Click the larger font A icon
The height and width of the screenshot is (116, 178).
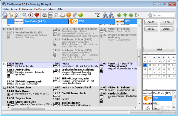click(x=105, y=15)
